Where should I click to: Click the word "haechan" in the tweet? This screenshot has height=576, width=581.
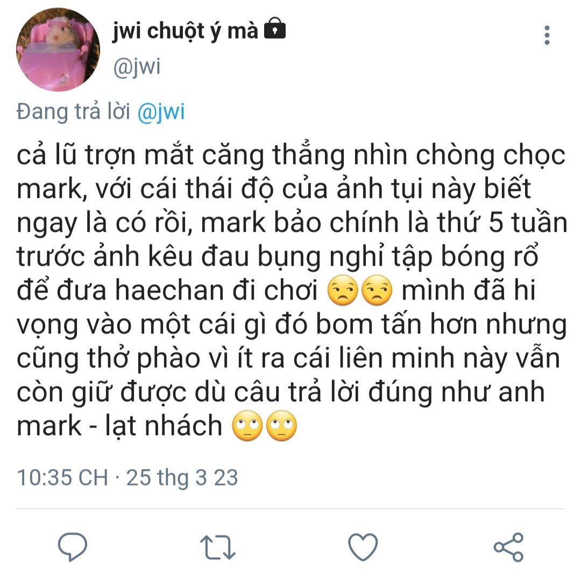pos(169,290)
